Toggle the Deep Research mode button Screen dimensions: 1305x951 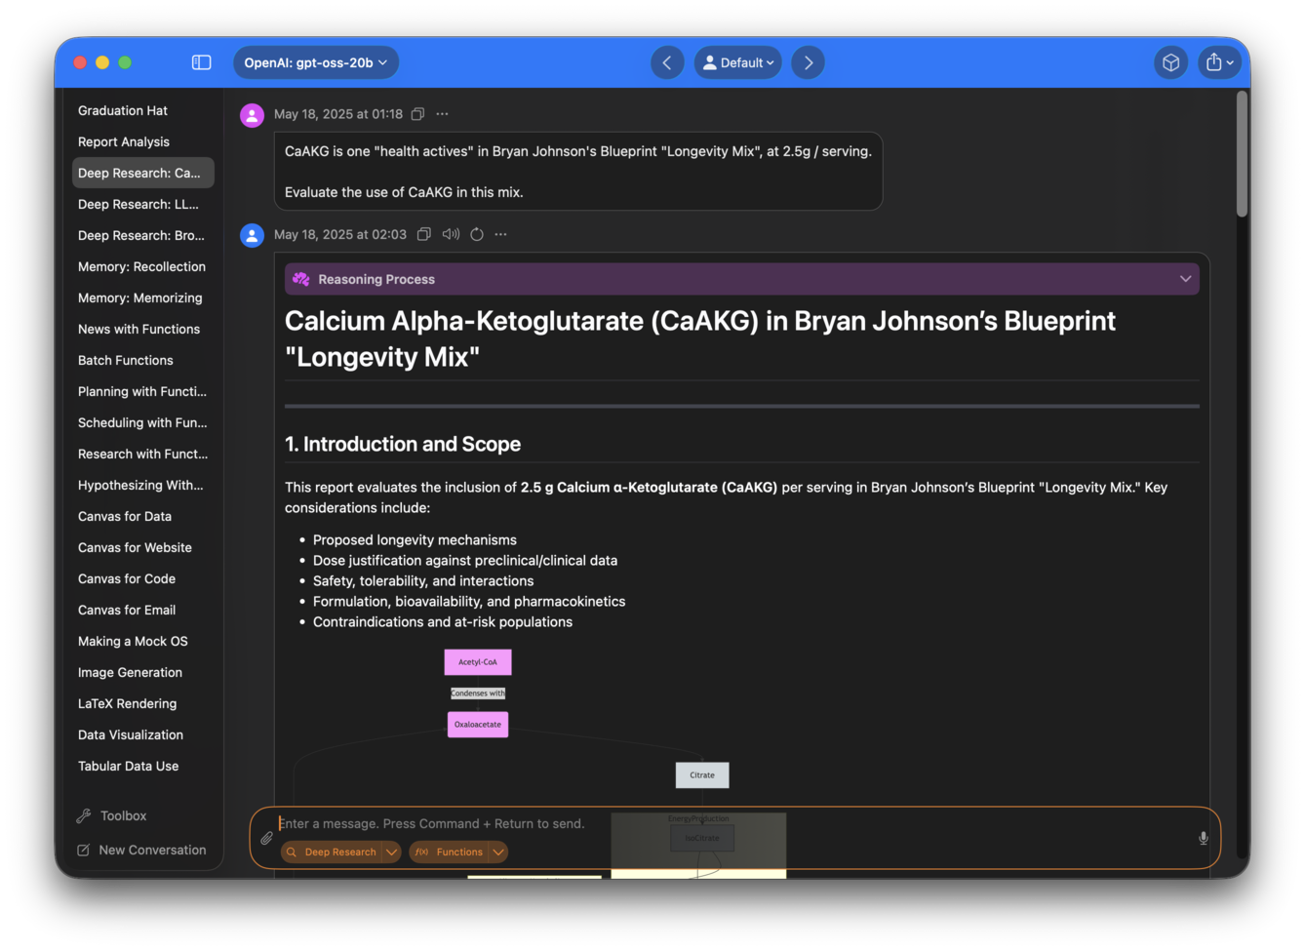(331, 852)
